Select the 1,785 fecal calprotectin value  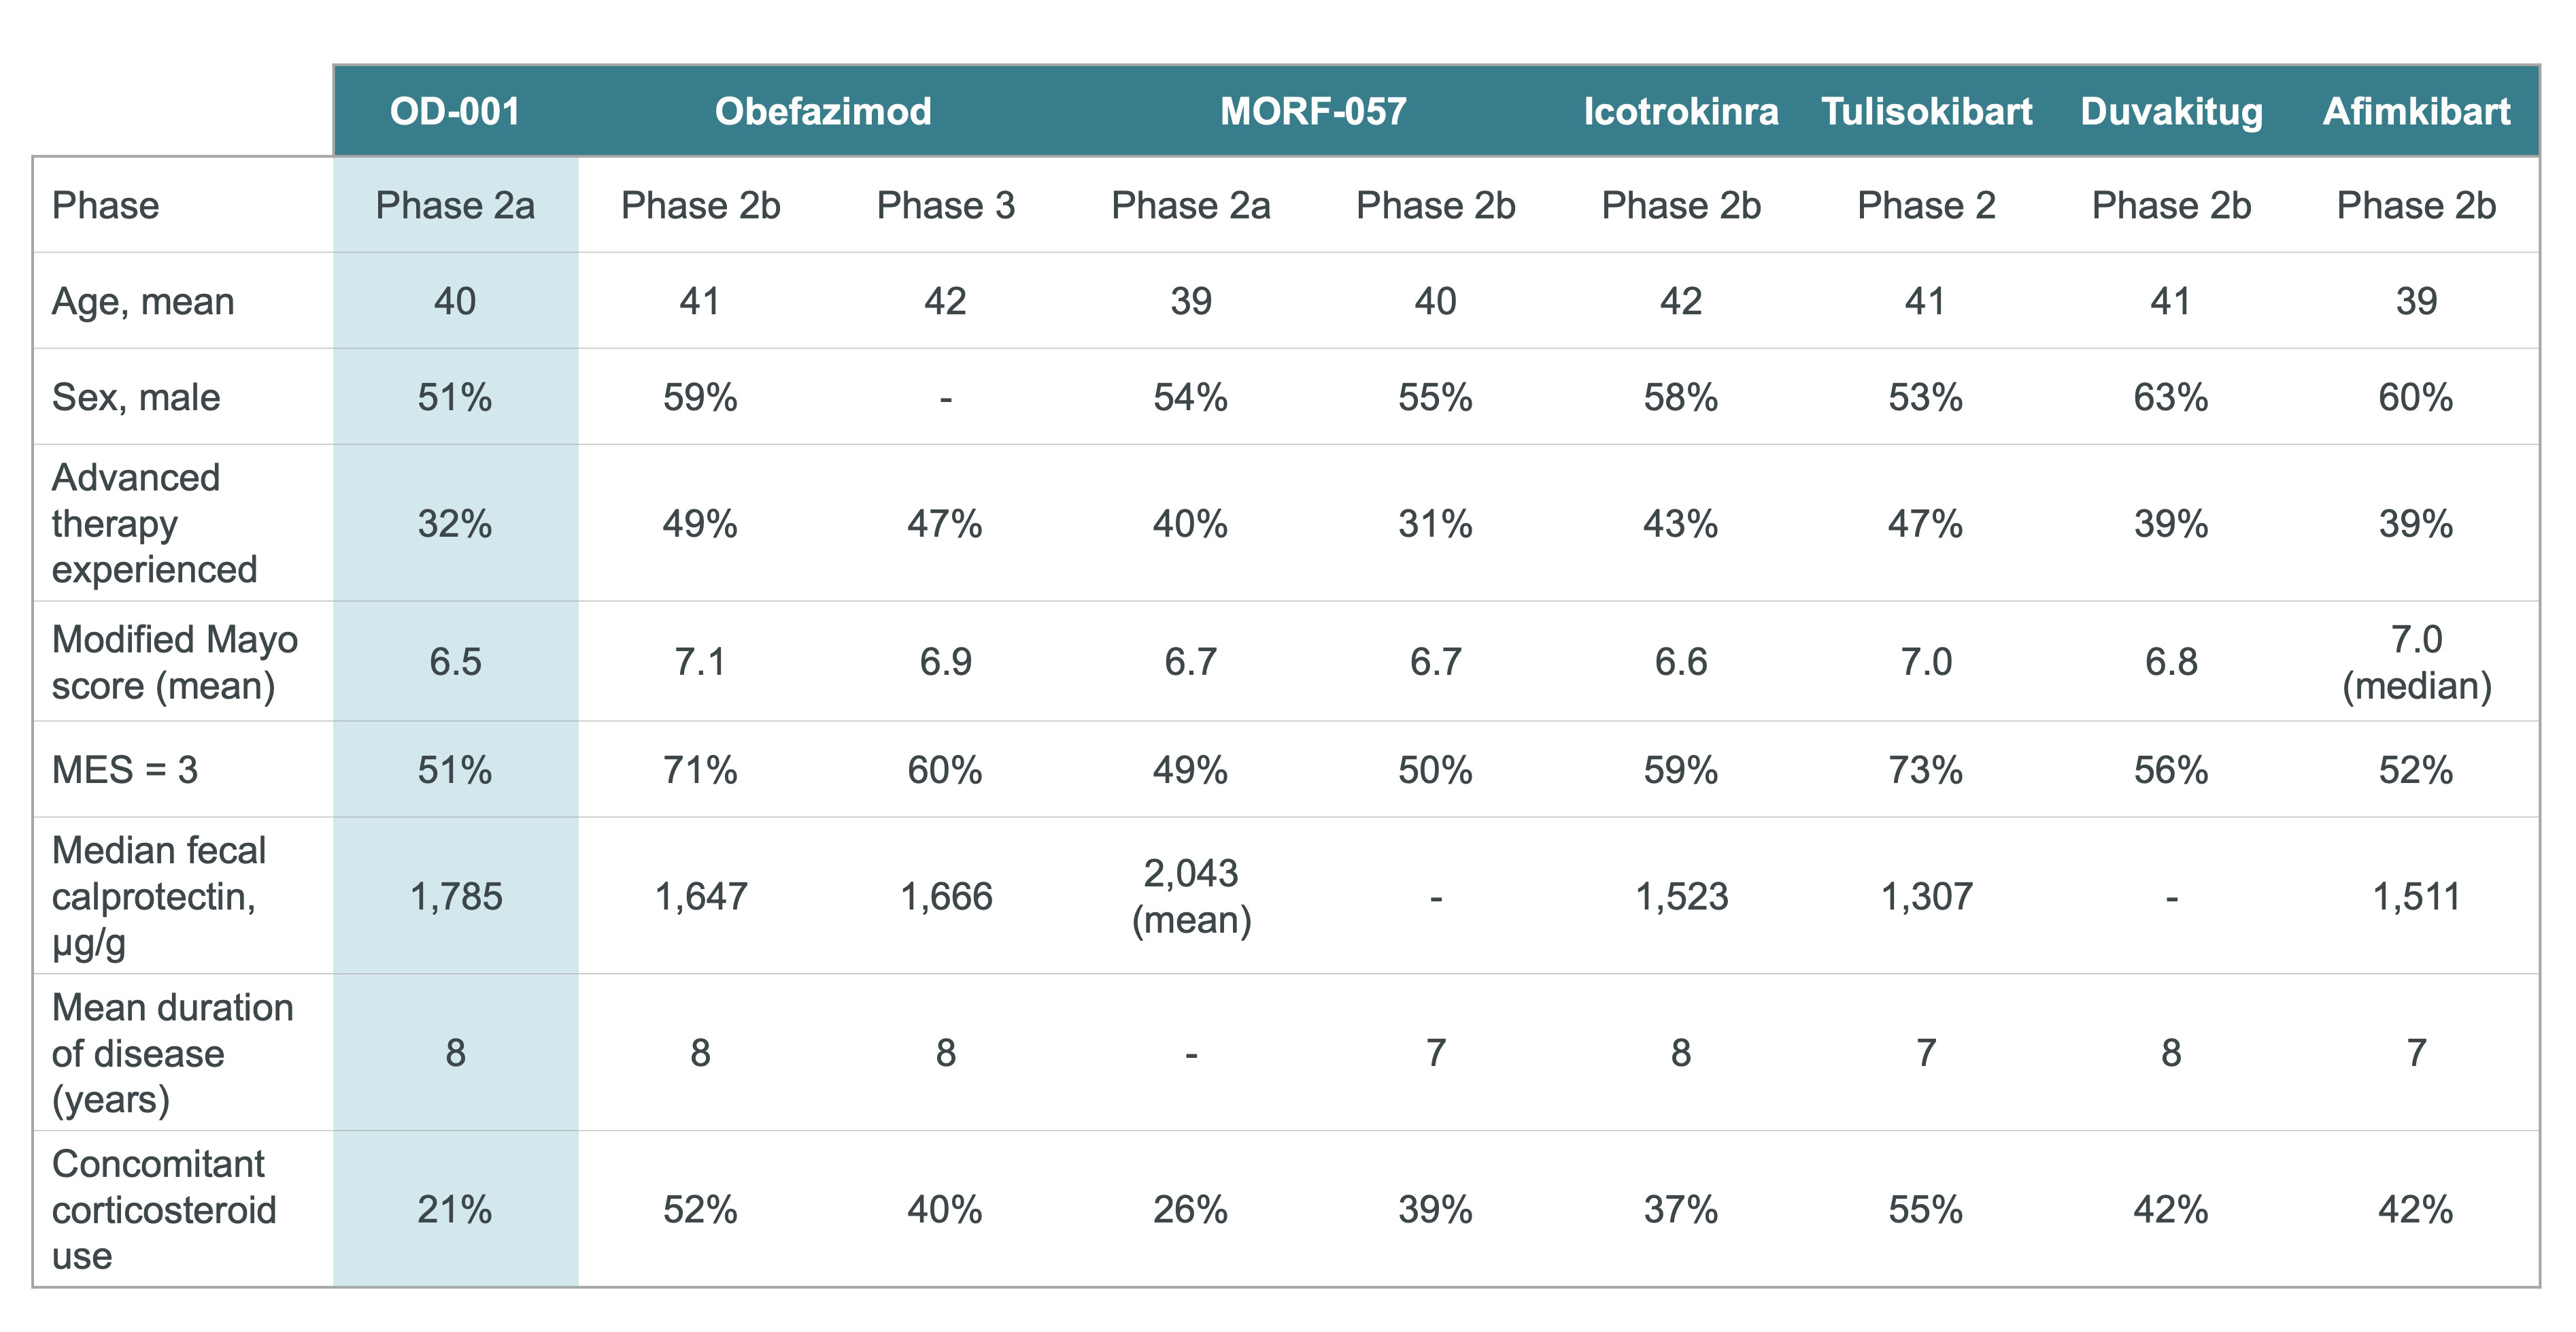(456, 896)
